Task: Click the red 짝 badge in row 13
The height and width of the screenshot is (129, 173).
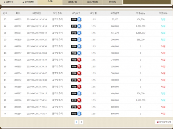Action: 79,87
